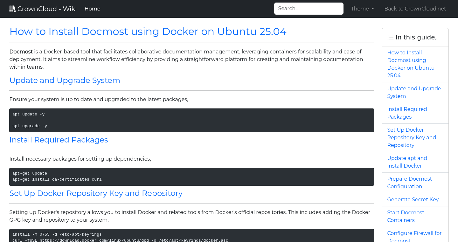Click the CrownCloud books logo icon

[x=12, y=9]
